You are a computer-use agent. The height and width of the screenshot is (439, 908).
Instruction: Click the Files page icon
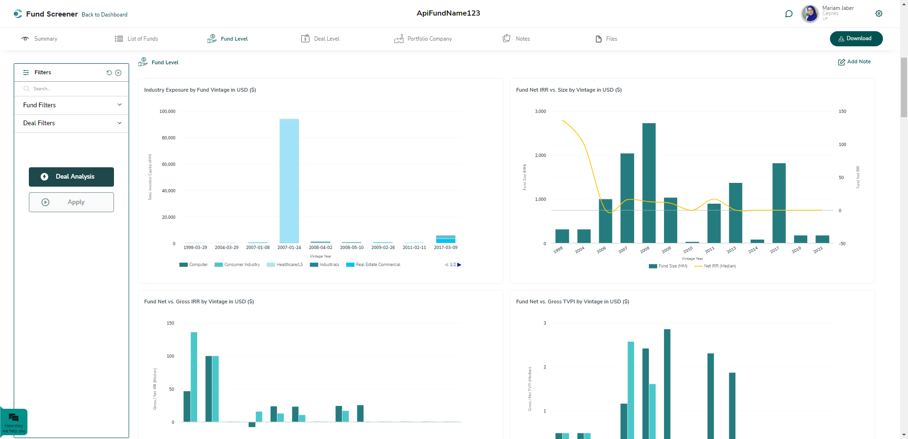point(599,39)
